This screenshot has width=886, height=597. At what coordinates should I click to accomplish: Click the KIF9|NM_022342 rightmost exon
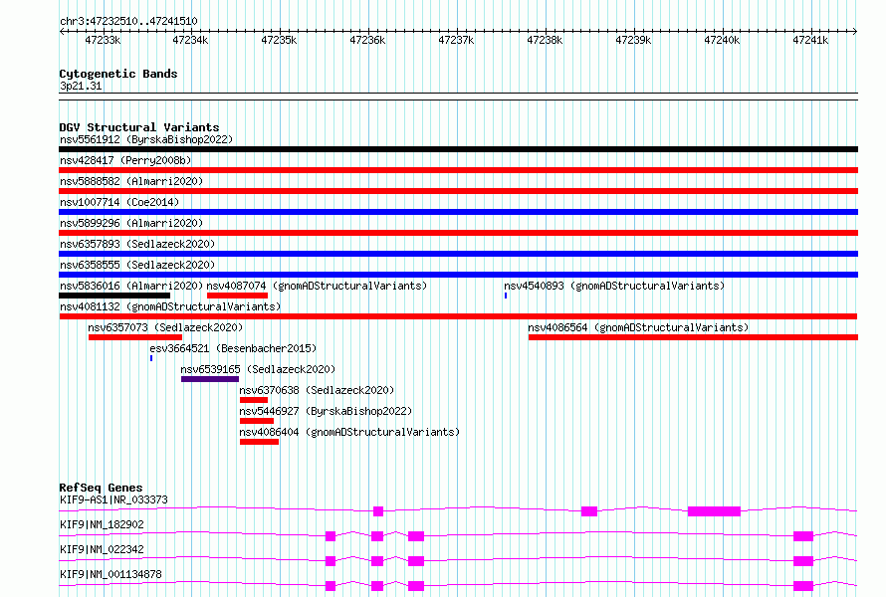[x=803, y=561]
